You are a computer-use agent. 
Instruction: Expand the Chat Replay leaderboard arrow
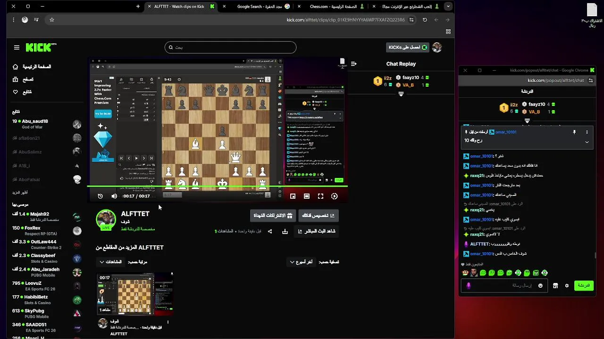tap(401, 94)
